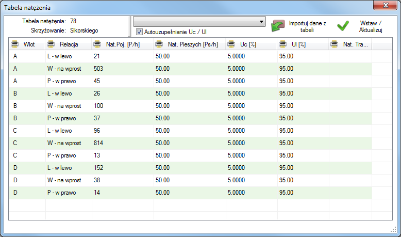Sort by Wlot column header

[29, 44]
